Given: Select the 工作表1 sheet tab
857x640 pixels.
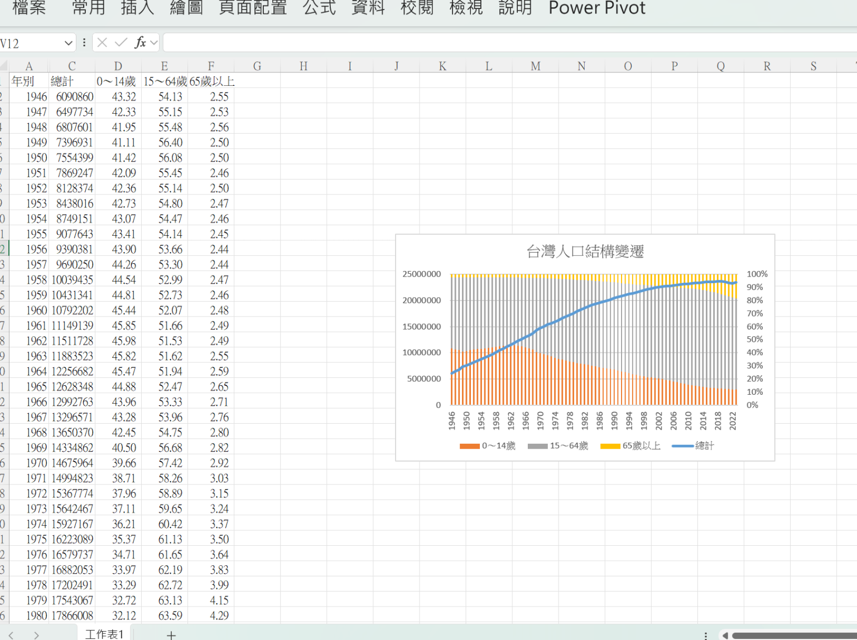Looking at the screenshot, I should tap(104, 634).
